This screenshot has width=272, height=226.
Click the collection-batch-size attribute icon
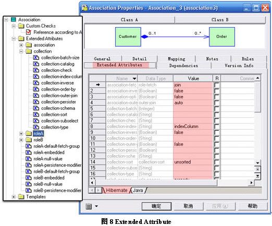36,57
